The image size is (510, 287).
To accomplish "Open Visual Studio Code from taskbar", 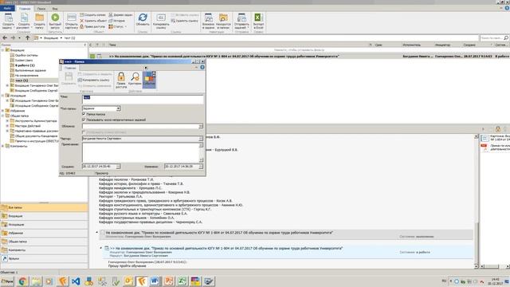I will 76,281.
